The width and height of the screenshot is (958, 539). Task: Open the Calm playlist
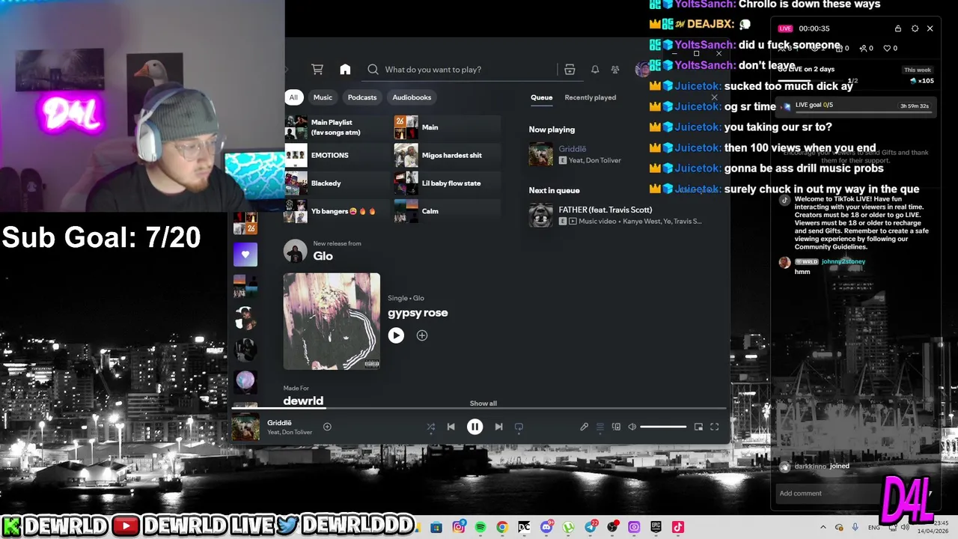448,211
